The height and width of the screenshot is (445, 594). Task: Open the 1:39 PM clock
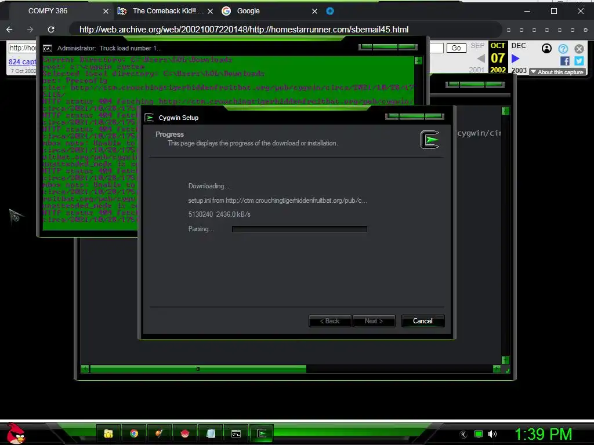coord(543,434)
